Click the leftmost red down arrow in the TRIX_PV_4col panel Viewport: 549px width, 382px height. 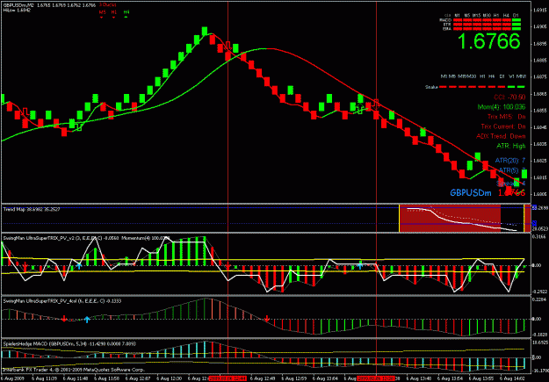pyautogui.click(x=64, y=318)
